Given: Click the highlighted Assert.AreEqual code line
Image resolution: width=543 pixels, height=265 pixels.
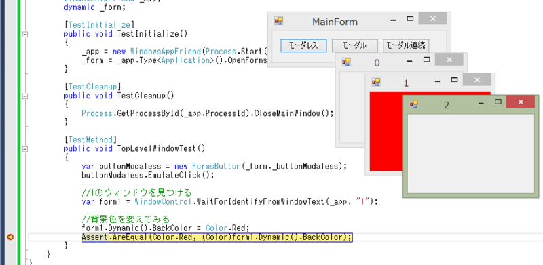Looking at the screenshot, I should point(217,237).
